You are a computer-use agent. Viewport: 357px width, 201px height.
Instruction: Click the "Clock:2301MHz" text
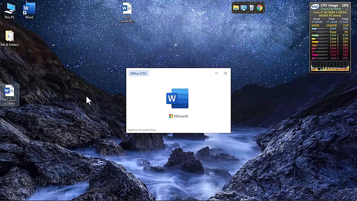(331, 9)
